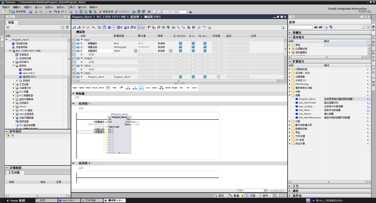Click the 在项目中搜索 search field

pos(175,12)
